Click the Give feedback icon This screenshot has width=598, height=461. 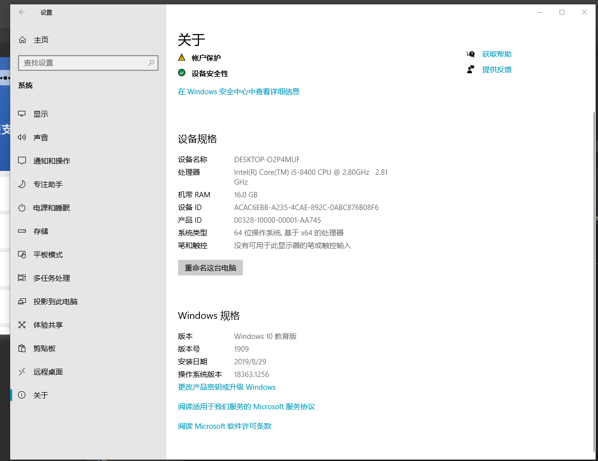[471, 69]
